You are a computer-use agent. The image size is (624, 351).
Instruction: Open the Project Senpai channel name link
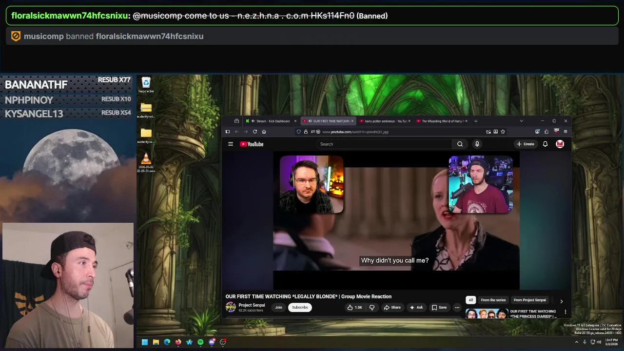coord(252,305)
